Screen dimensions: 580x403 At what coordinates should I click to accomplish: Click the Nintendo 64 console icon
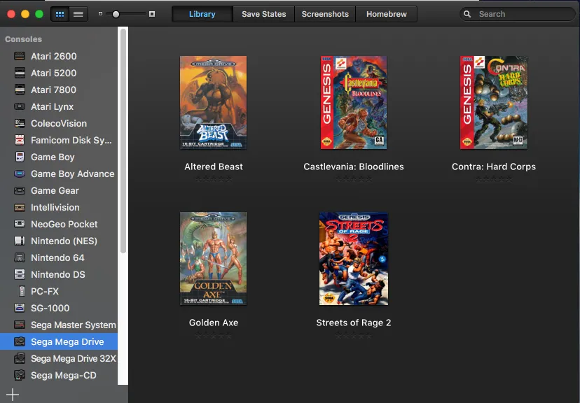20,257
